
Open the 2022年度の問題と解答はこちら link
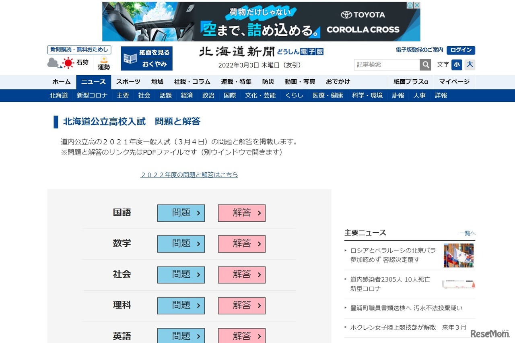click(x=189, y=175)
